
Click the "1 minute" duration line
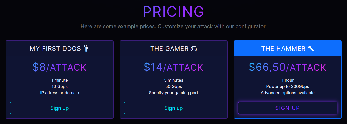[59, 80]
